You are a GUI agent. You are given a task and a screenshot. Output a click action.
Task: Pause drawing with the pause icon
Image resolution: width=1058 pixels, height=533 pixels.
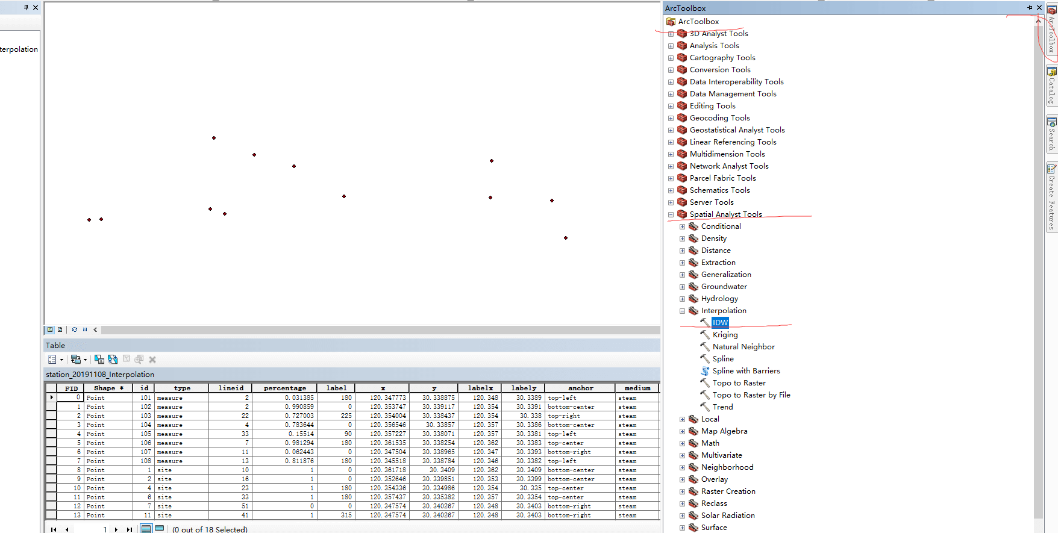[85, 329]
